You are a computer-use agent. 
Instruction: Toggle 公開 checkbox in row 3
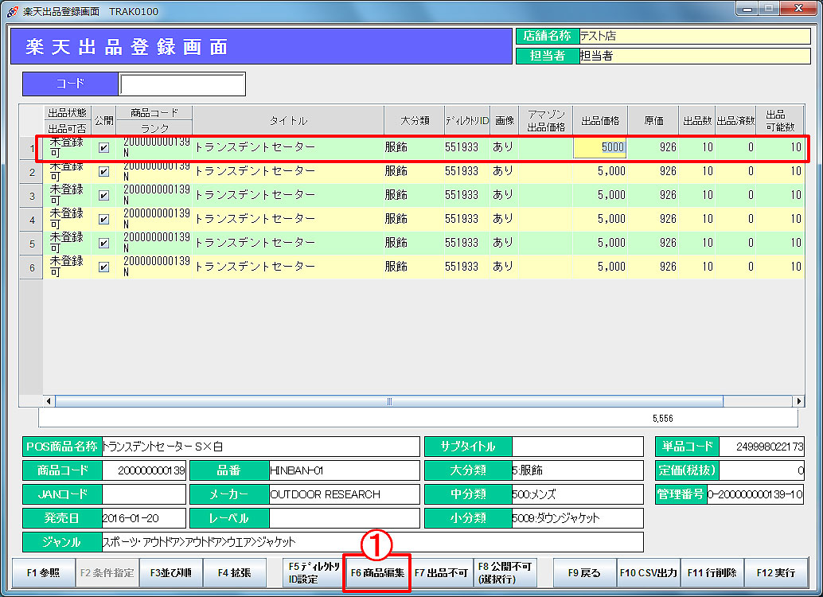[103, 196]
